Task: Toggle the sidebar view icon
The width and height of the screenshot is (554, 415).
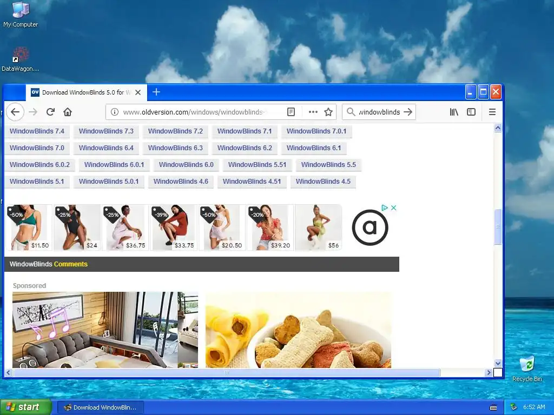Action: (471, 112)
